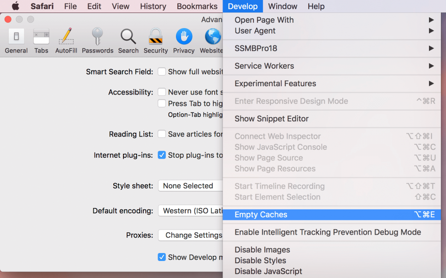
Task: Open the Help menu
Action: (x=316, y=6)
